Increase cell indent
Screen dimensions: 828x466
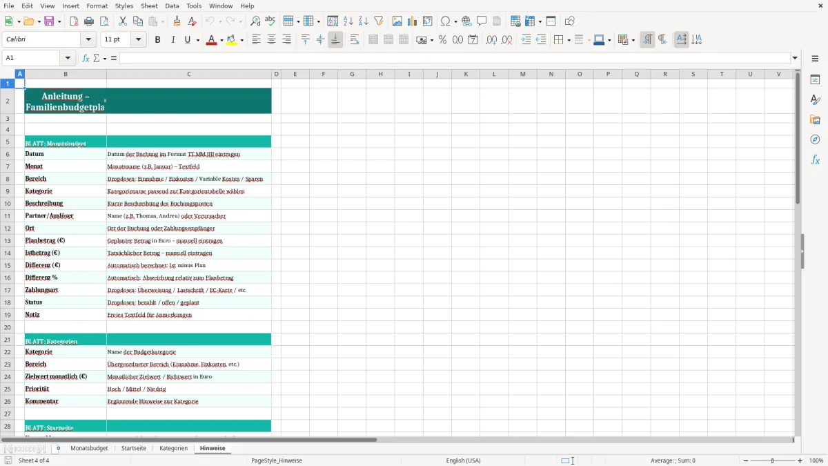(x=526, y=40)
